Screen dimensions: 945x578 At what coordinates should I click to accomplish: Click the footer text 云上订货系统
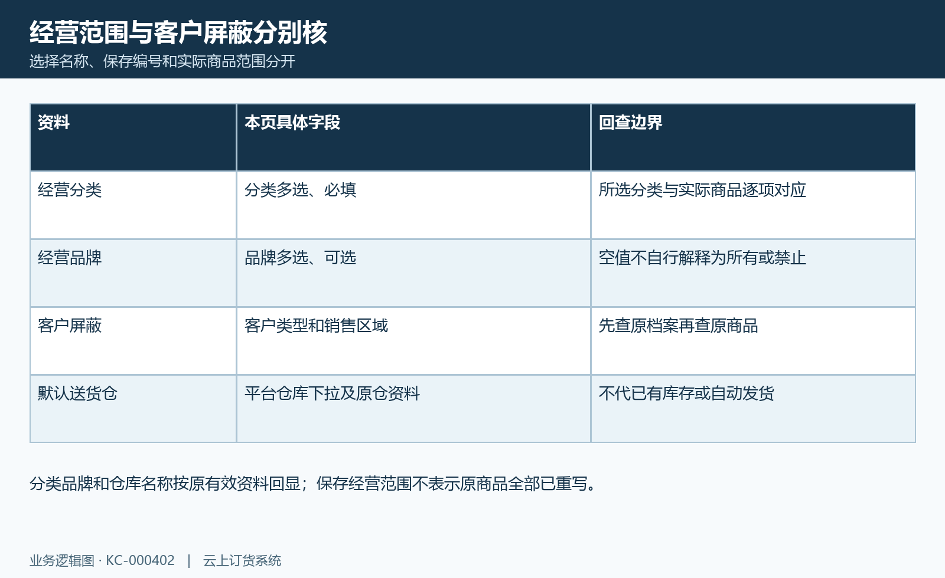click(x=242, y=560)
